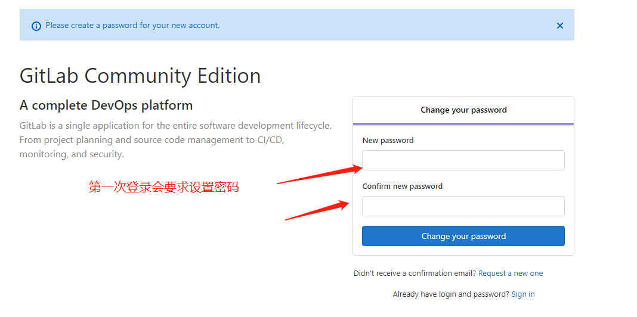This screenshot has height=317, width=637.
Task: Click the red Chinese annotation text
Action: pyautogui.click(x=164, y=187)
